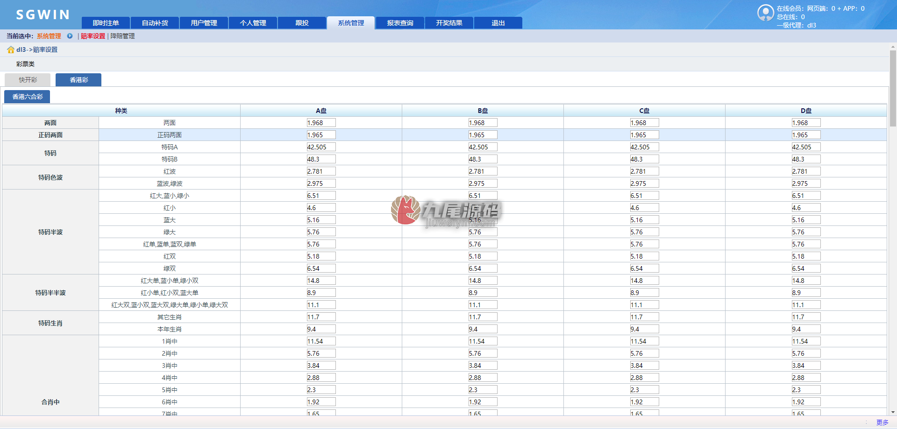Switch to the 快开彩 tab
The width and height of the screenshot is (897, 429).
28,80
